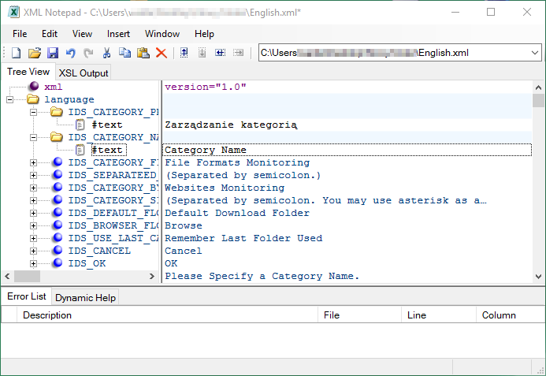546x376 pixels.
Task: Collapse the IDS_CATEGORY_PI node
Action: click(33, 112)
